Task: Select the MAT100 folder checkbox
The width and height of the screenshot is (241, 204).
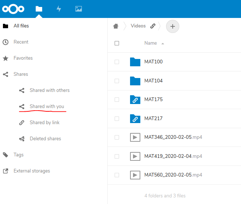Action: tap(117, 62)
